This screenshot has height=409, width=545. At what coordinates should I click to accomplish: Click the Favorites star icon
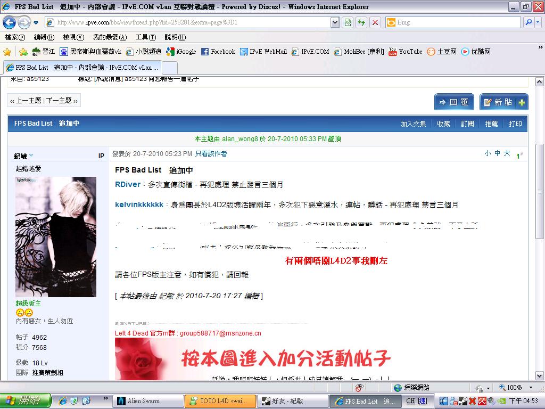(7, 52)
